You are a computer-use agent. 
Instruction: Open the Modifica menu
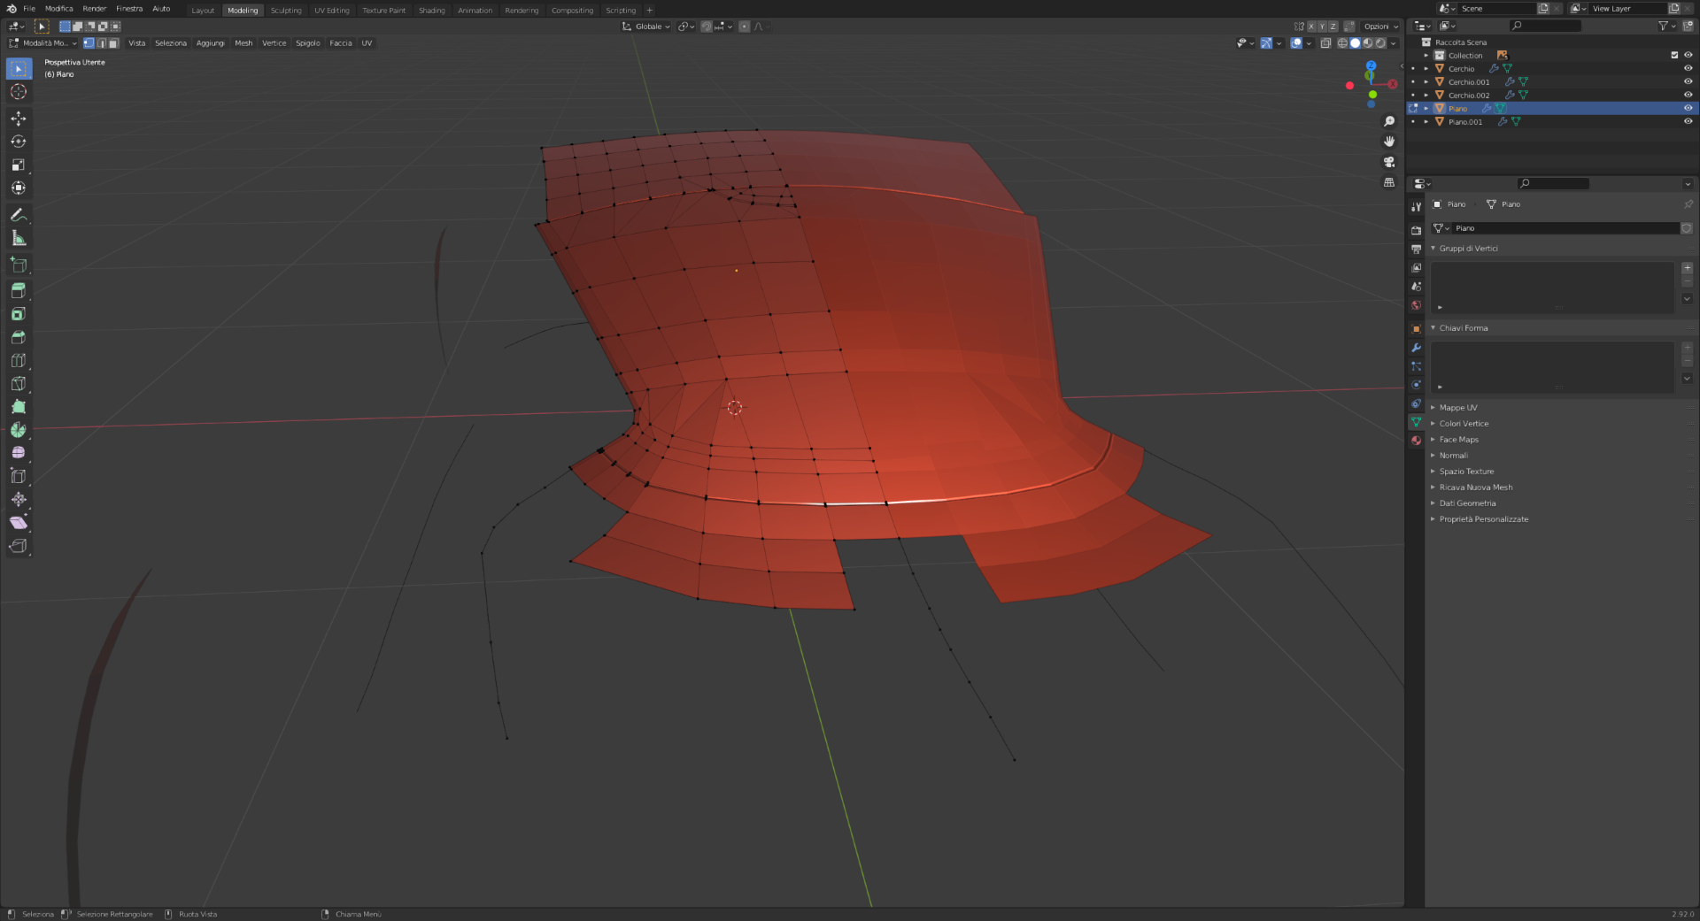coord(59,9)
